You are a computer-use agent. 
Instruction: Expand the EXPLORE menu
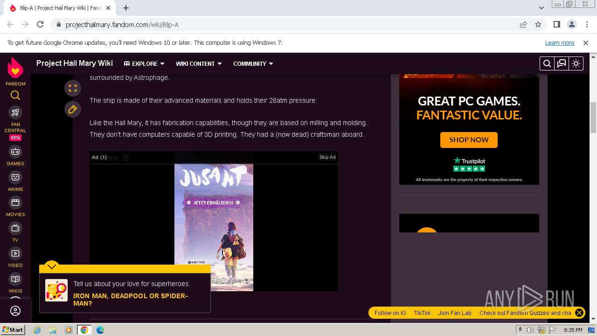144,63
